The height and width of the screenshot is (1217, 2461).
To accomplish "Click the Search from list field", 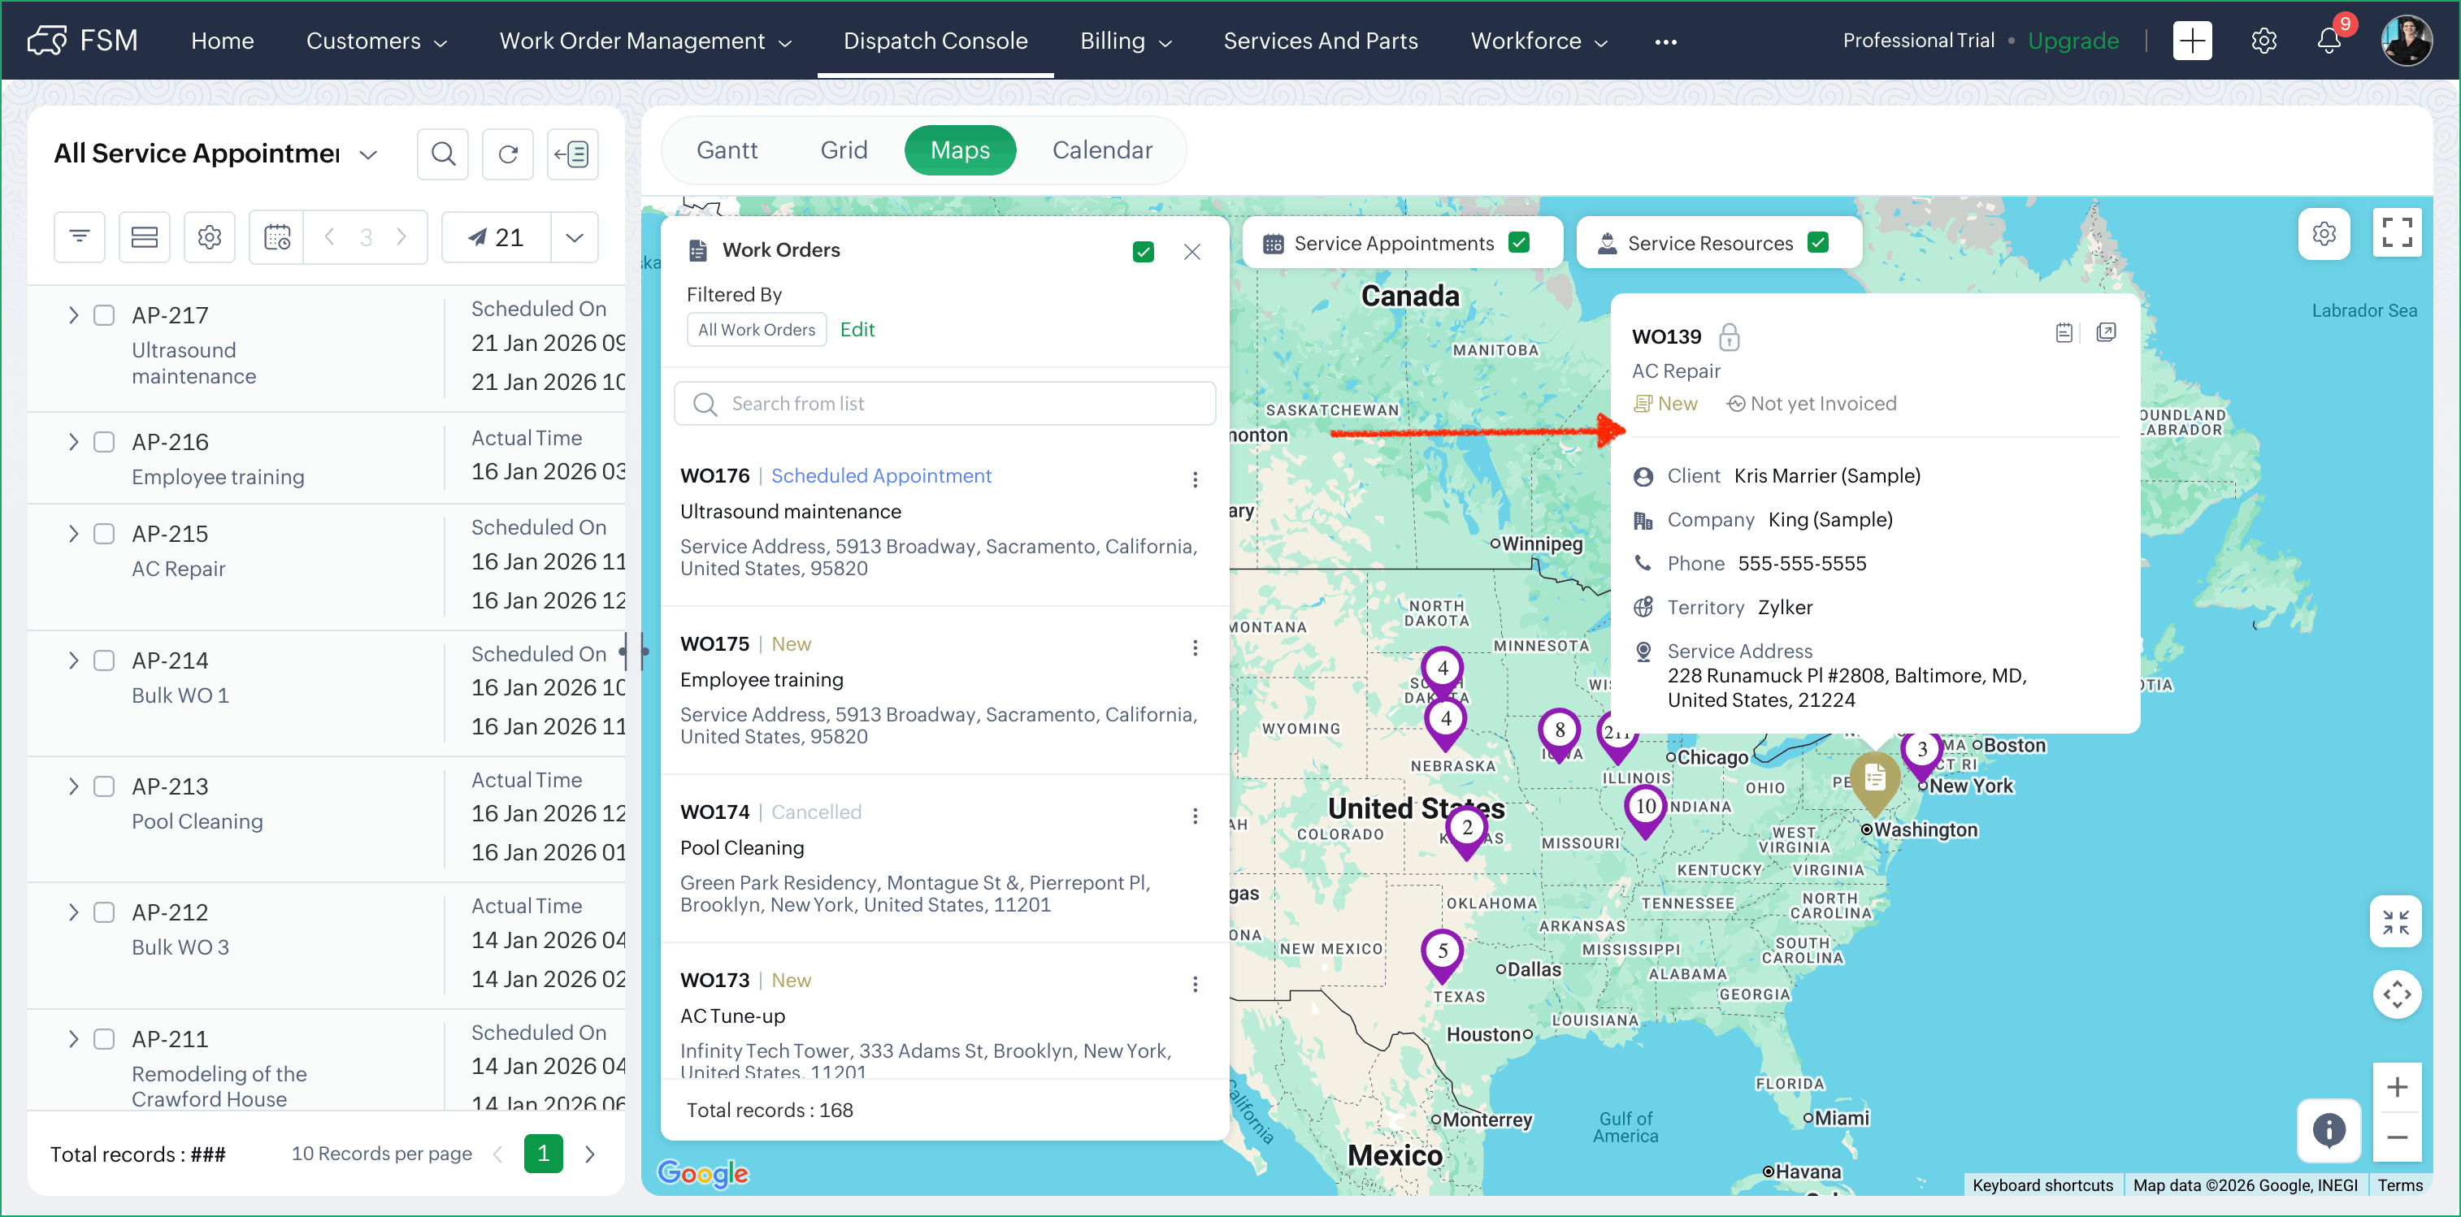I will click(x=945, y=403).
